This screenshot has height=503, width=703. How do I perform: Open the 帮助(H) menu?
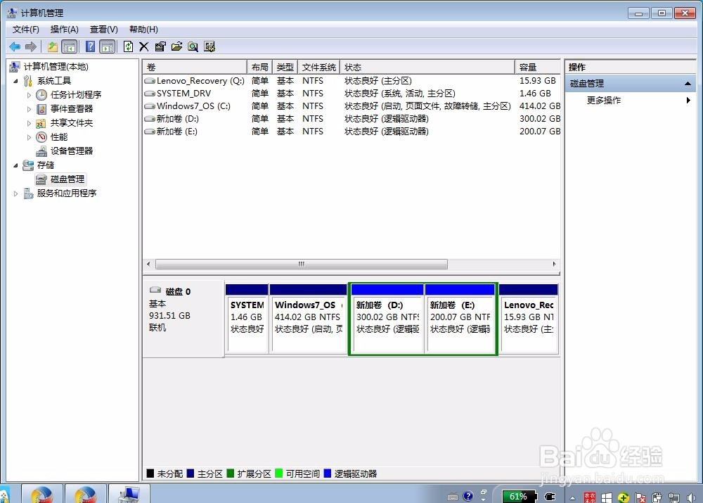[143, 30]
